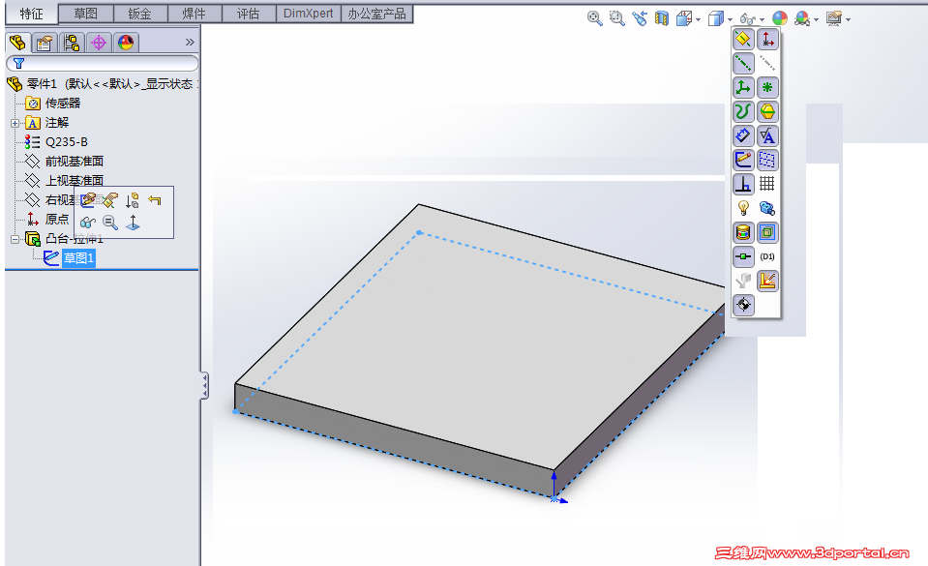The height and width of the screenshot is (566, 928).
Task: Click the parent/child reorder icon in the context toolbar
Action: 132,200
